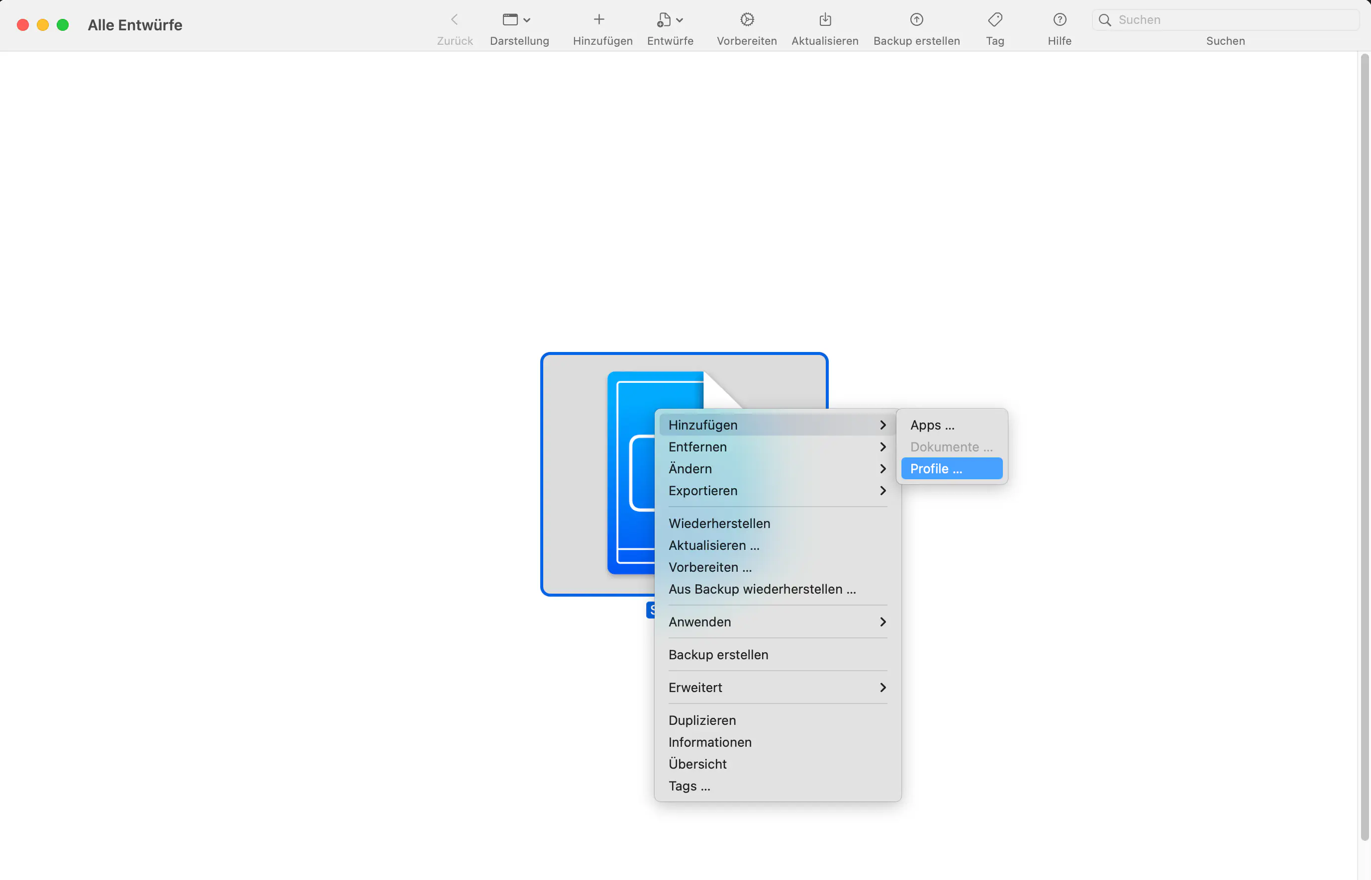Select Aus Backup wiederherstellen menu entry
This screenshot has width=1371, height=880.
point(762,589)
